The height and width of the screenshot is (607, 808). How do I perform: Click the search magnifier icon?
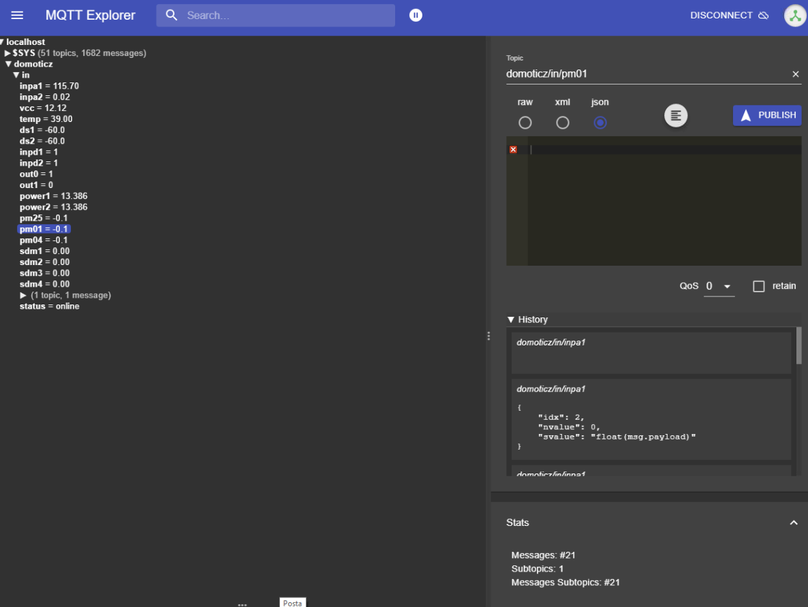pos(172,16)
